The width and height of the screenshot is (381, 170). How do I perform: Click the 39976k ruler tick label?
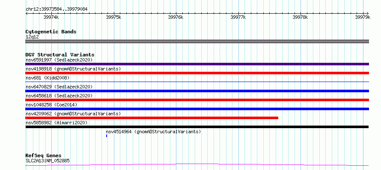pos(176,17)
